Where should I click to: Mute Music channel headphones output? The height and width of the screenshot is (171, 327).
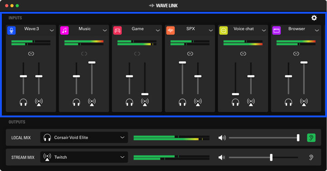[x=76, y=102]
